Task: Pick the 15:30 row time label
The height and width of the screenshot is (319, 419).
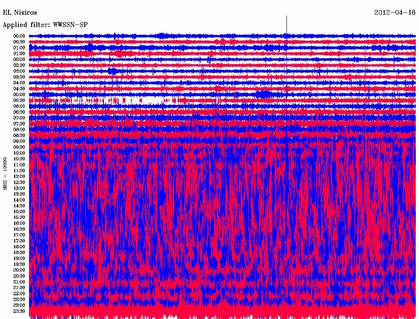Action: coord(19,218)
